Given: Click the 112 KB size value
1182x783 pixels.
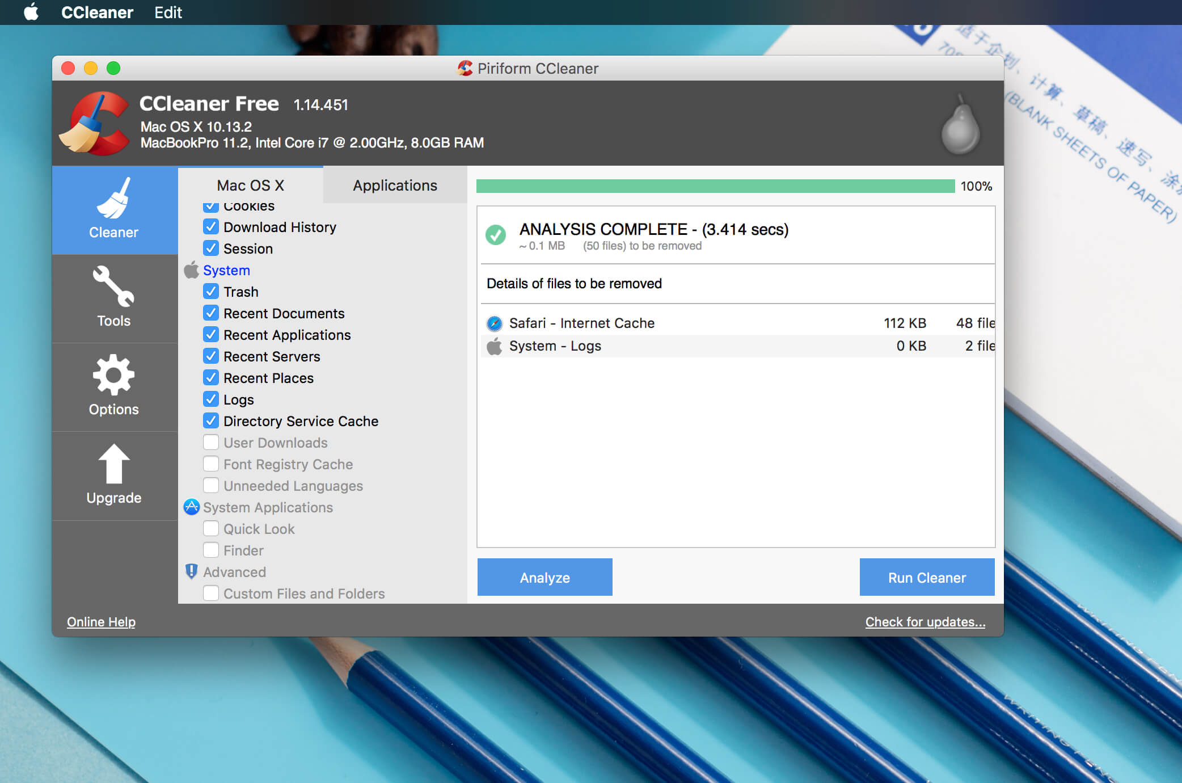Looking at the screenshot, I should [905, 323].
